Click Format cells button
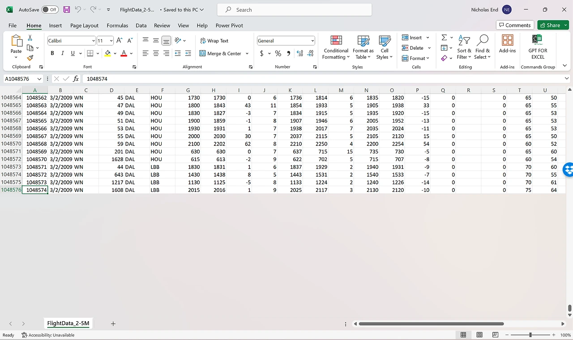 (415, 58)
